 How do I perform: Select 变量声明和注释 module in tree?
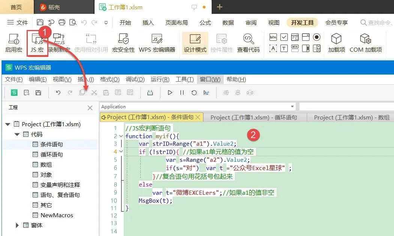[60, 185]
